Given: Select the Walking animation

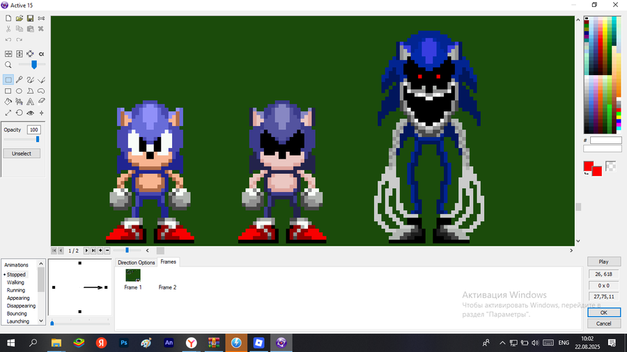Looking at the screenshot, I should tap(15, 282).
